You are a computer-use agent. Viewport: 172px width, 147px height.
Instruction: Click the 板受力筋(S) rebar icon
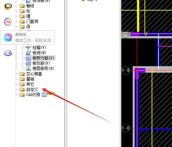pos(28,58)
